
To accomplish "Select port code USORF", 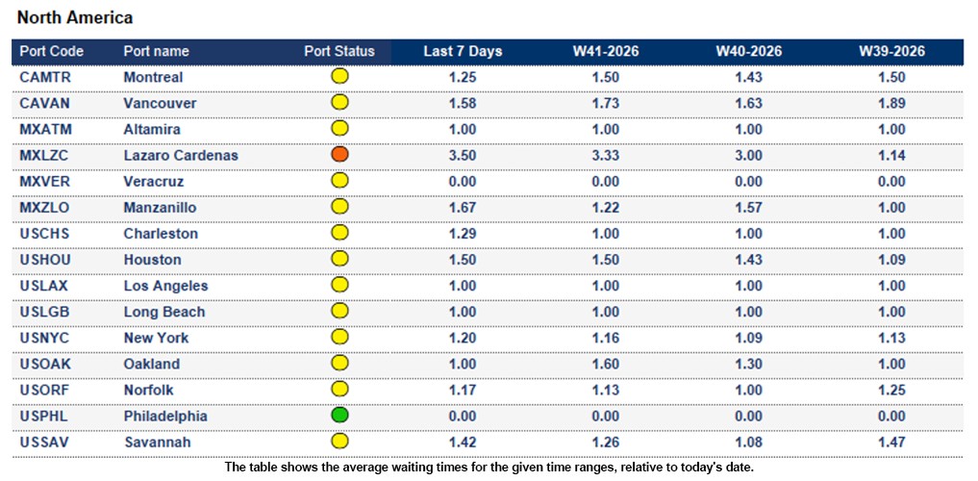I will tap(44, 391).
